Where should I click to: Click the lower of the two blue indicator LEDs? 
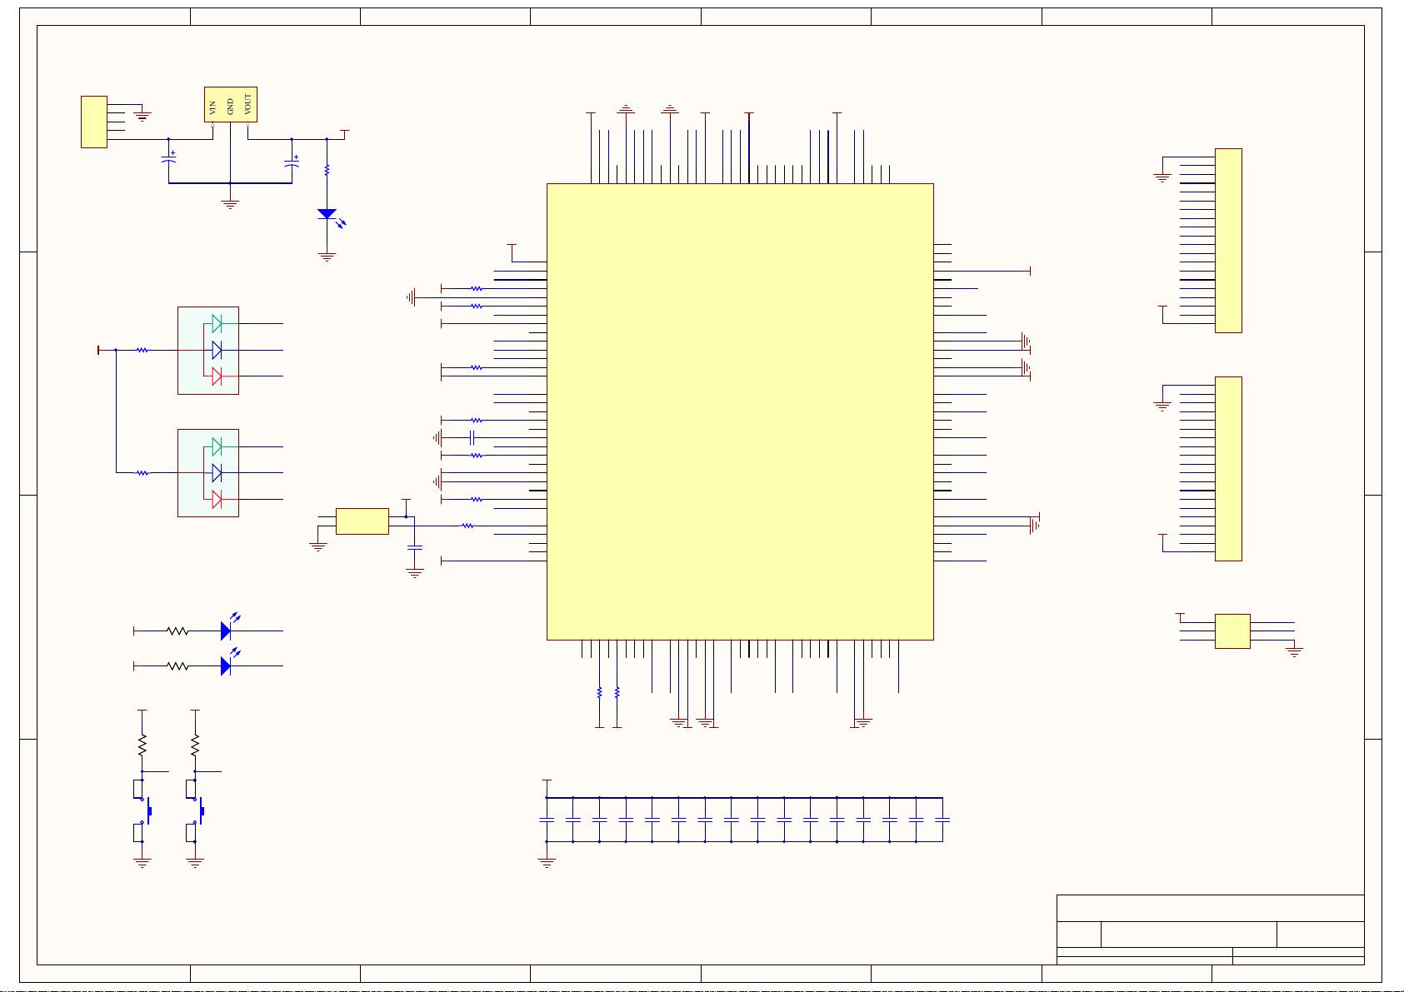pos(226,665)
